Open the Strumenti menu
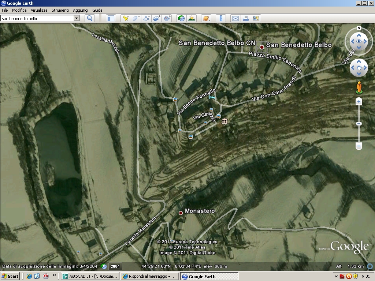This screenshot has width=375, height=281. tap(60, 10)
